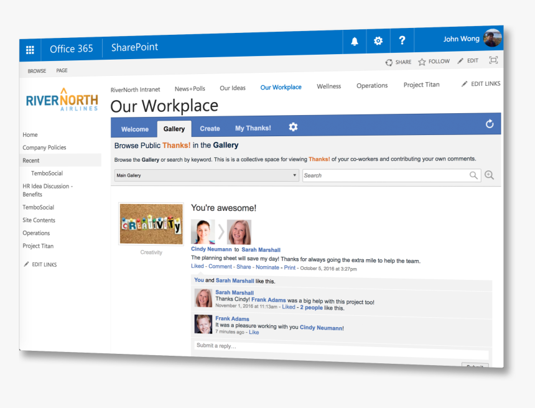Go to RiverNorth Intranet nav link
Screen dimensions: 535x408
135,90
